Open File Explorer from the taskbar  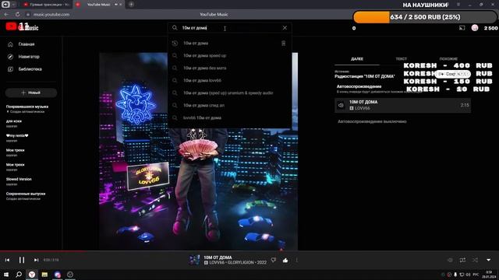[x=44, y=275]
